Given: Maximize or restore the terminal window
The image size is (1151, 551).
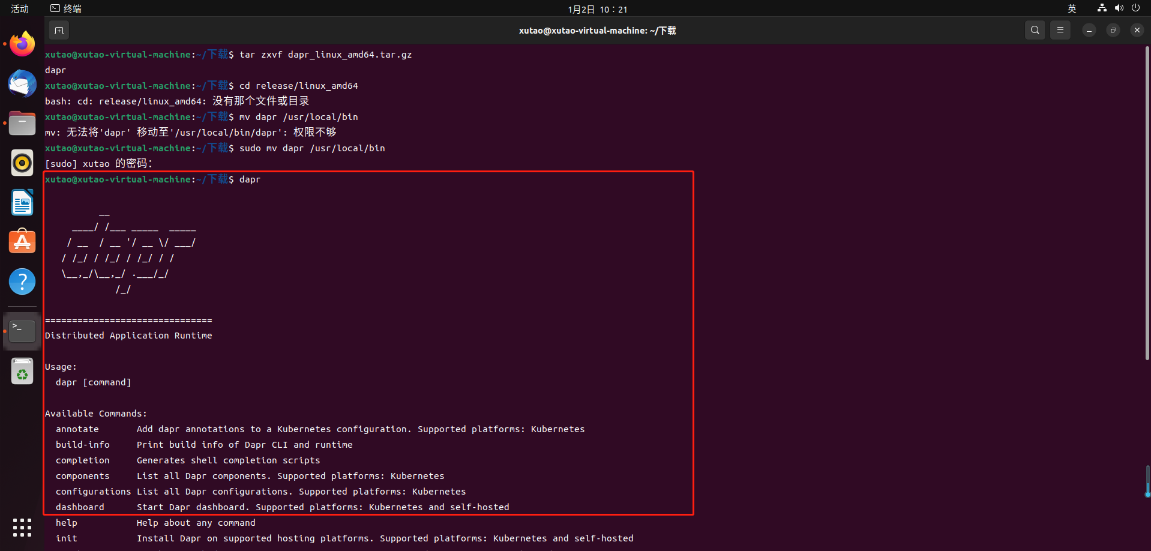Looking at the screenshot, I should [1113, 30].
